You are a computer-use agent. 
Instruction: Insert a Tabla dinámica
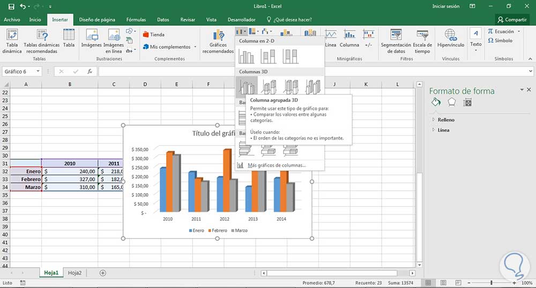[12, 41]
